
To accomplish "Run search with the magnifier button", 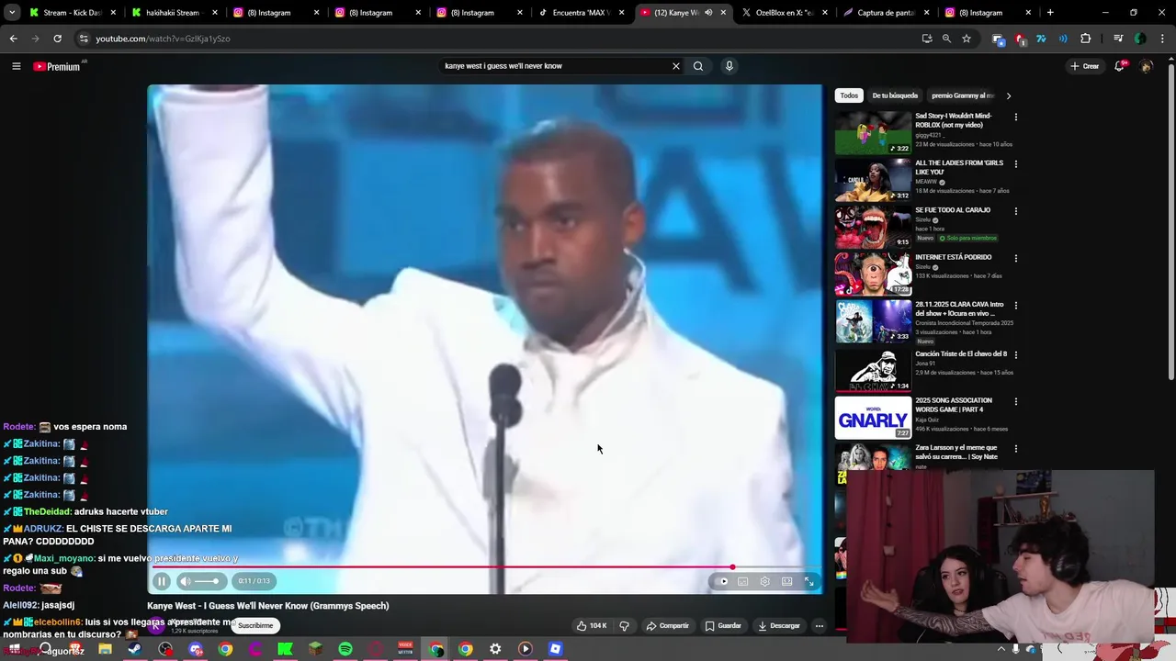I will 698,66.
